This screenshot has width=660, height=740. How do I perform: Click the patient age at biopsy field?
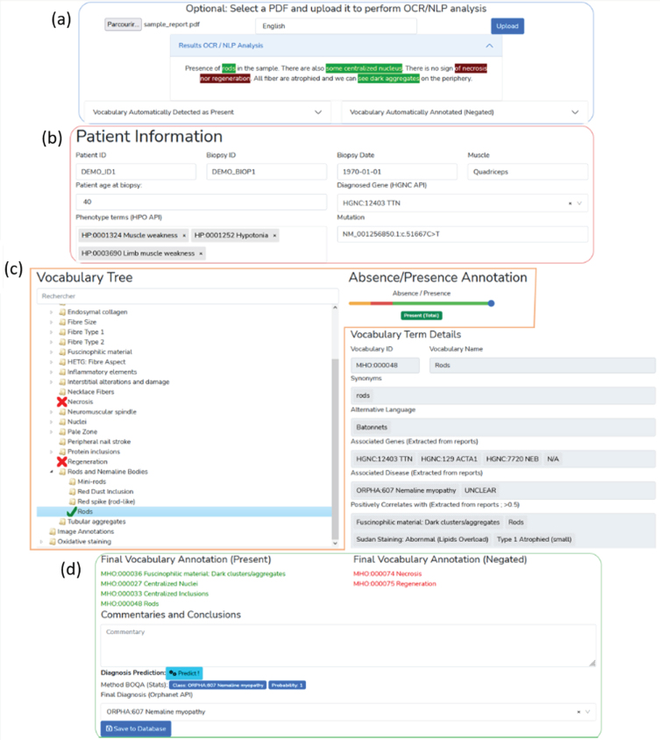(201, 202)
